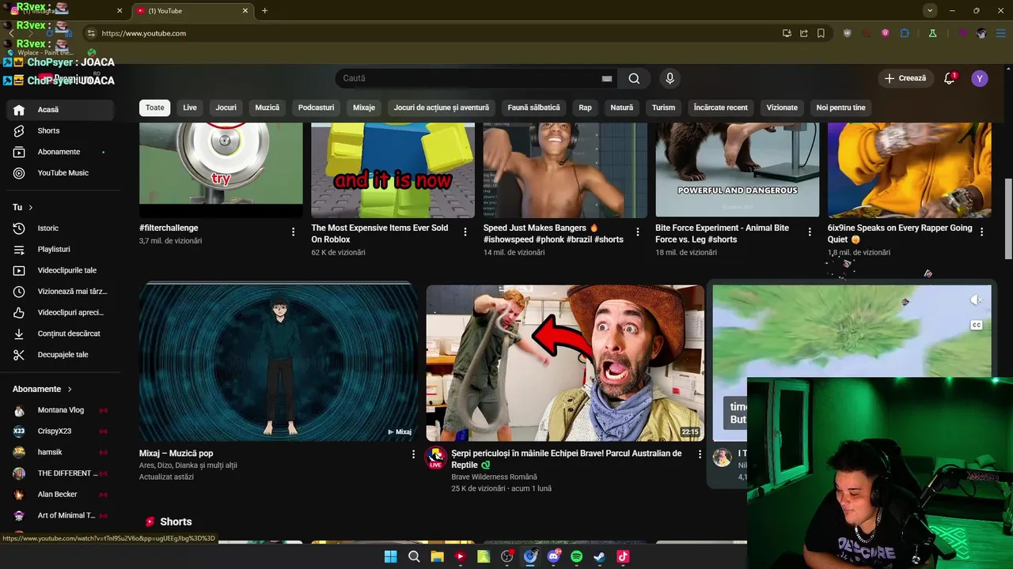
Task: Open the browser extensions puzzle icon
Action: pyautogui.click(x=905, y=33)
